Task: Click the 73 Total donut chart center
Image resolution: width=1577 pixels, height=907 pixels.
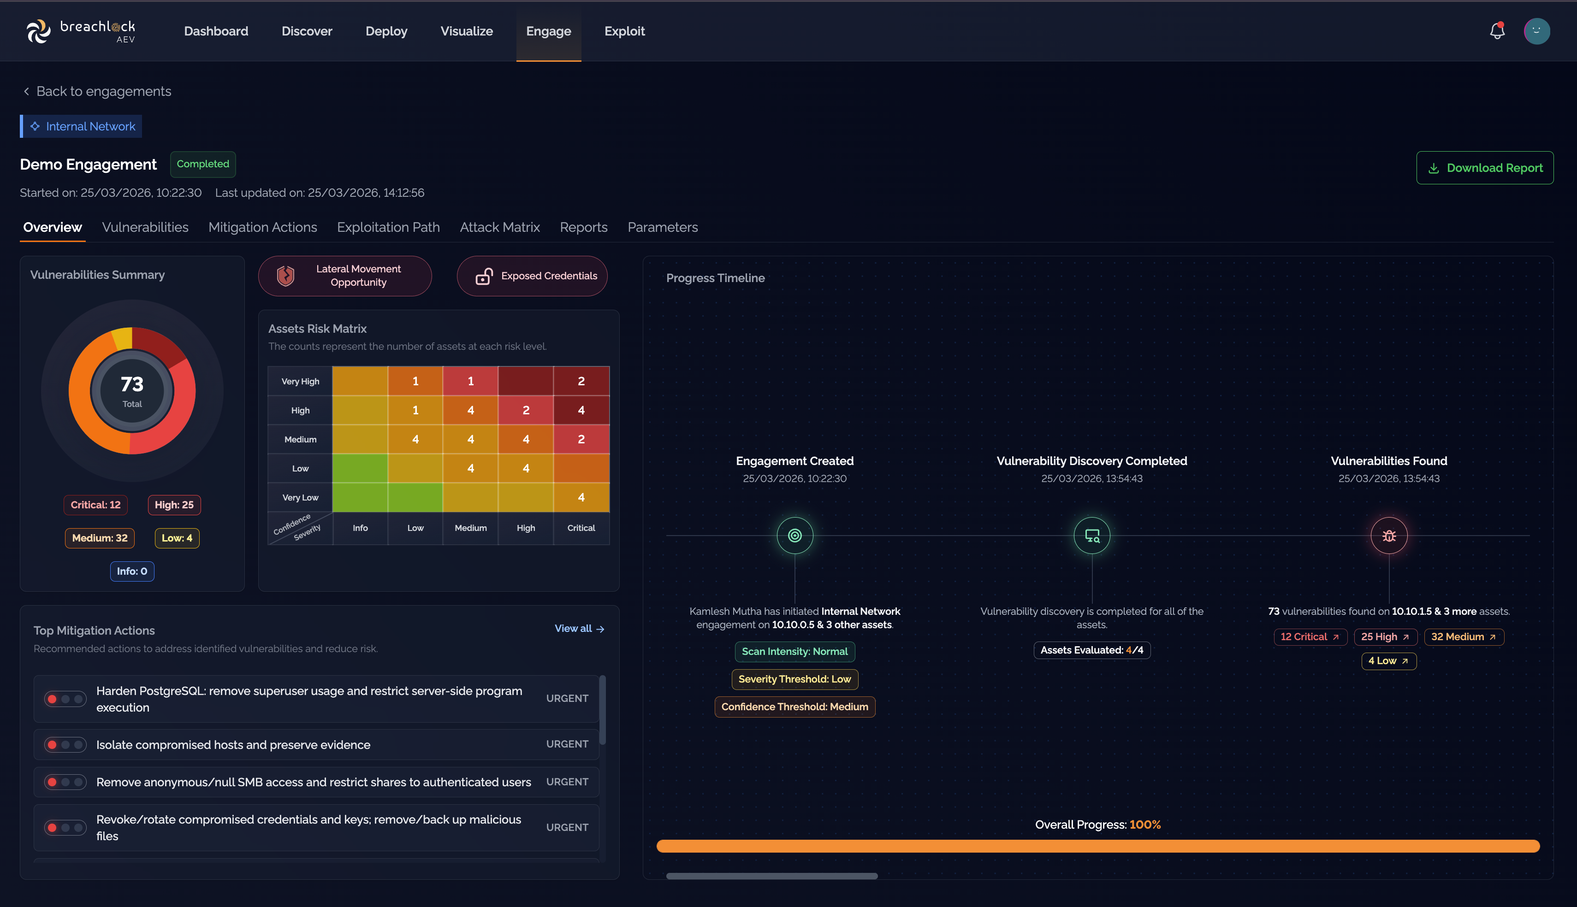Action: pos(132,390)
